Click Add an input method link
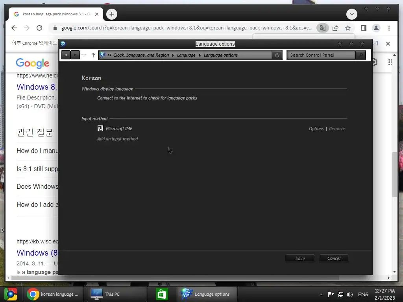The width and height of the screenshot is (403, 302). click(117, 139)
